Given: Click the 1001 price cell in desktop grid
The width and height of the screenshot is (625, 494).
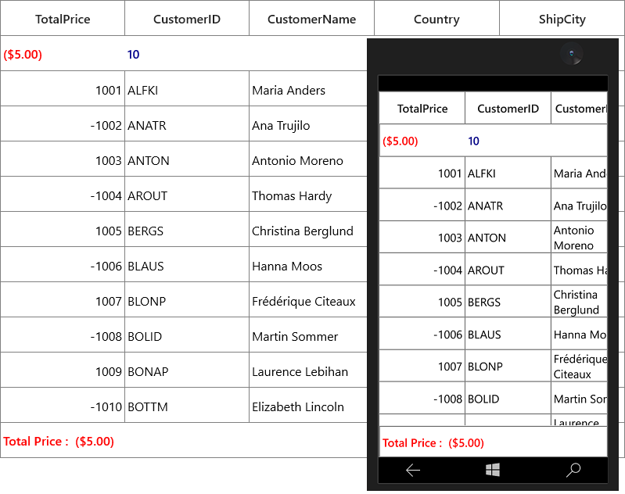Looking at the screenshot, I should point(63,89).
